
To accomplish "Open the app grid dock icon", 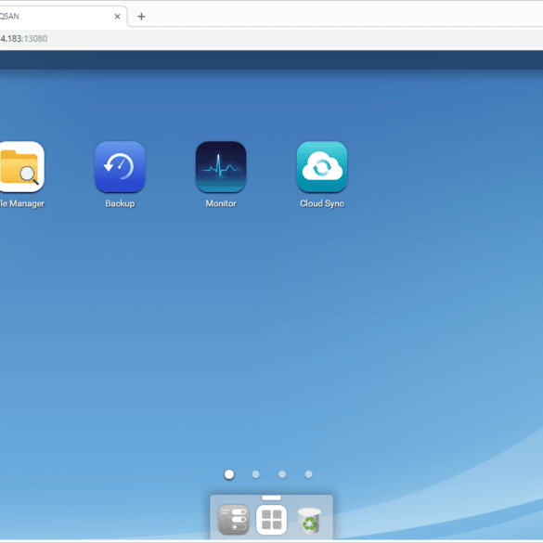I will coord(271,520).
